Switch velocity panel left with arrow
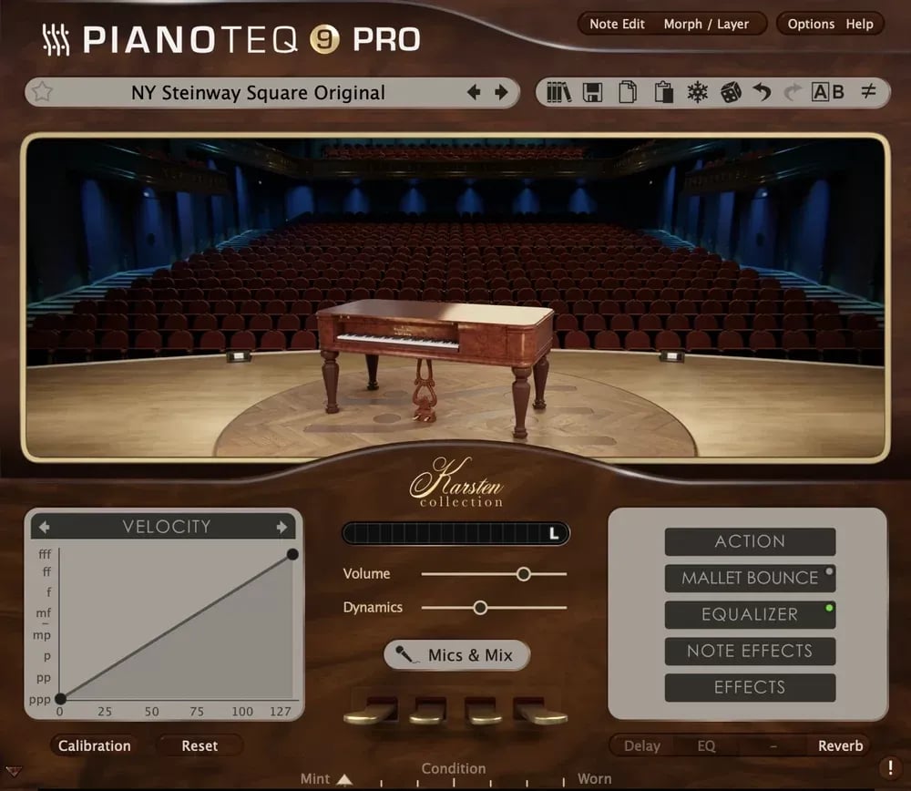 tap(44, 527)
